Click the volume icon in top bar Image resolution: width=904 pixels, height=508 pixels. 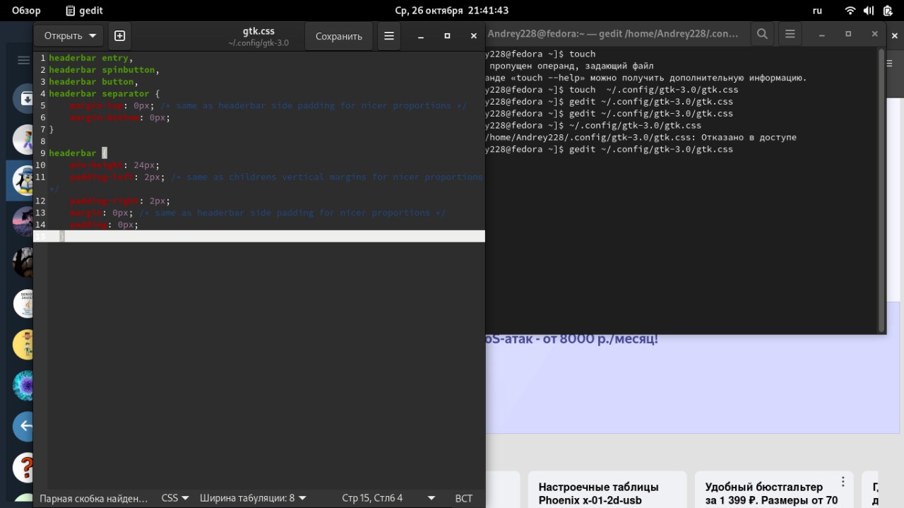click(x=869, y=11)
